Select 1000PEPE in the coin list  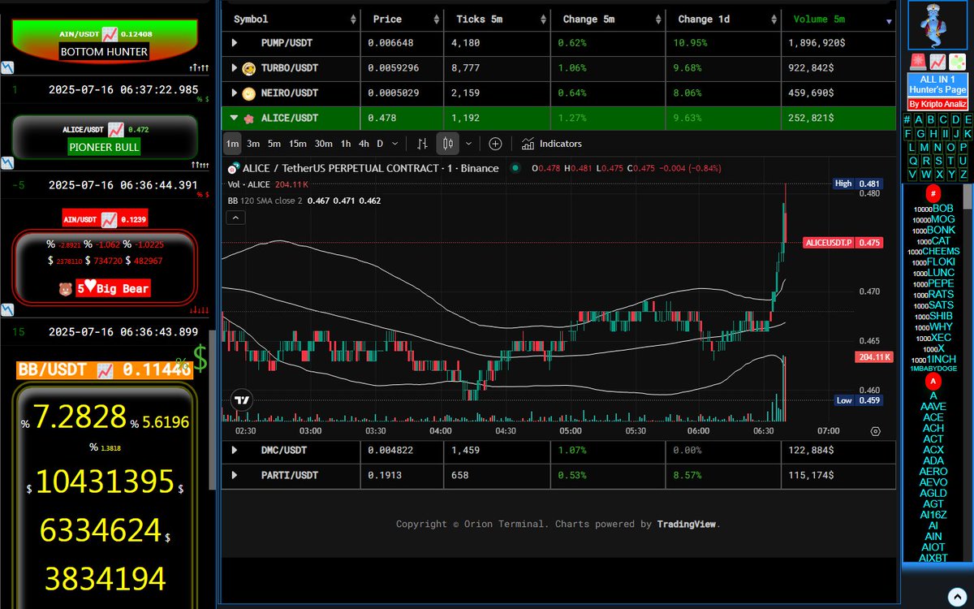[x=935, y=283]
